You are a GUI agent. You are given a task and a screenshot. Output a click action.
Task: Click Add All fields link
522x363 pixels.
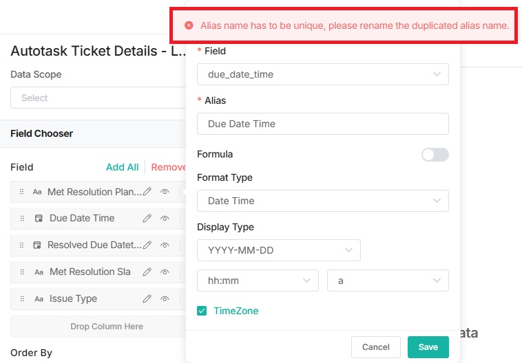point(122,167)
